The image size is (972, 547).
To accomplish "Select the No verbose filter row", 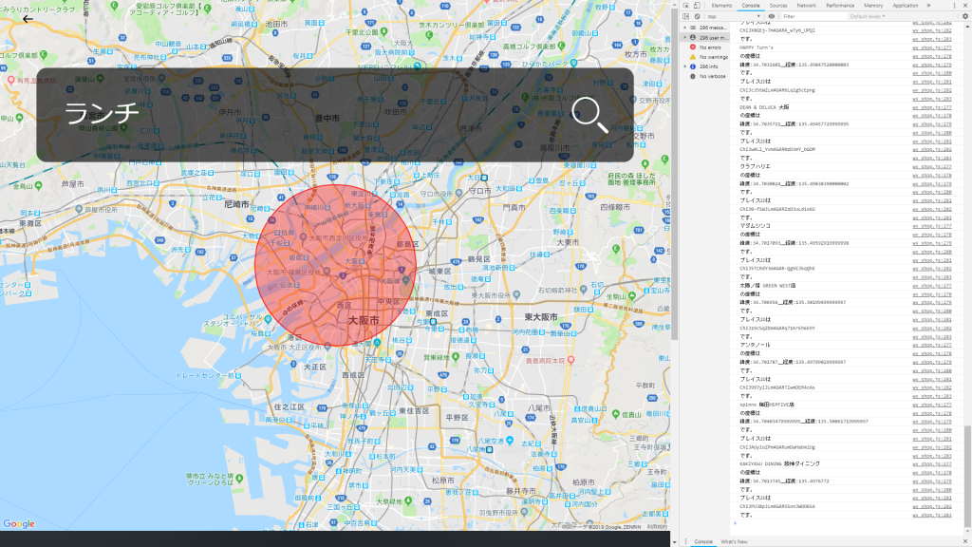I will click(705, 76).
